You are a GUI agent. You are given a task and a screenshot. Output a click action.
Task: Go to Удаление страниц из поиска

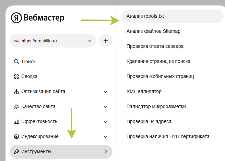click(158, 61)
